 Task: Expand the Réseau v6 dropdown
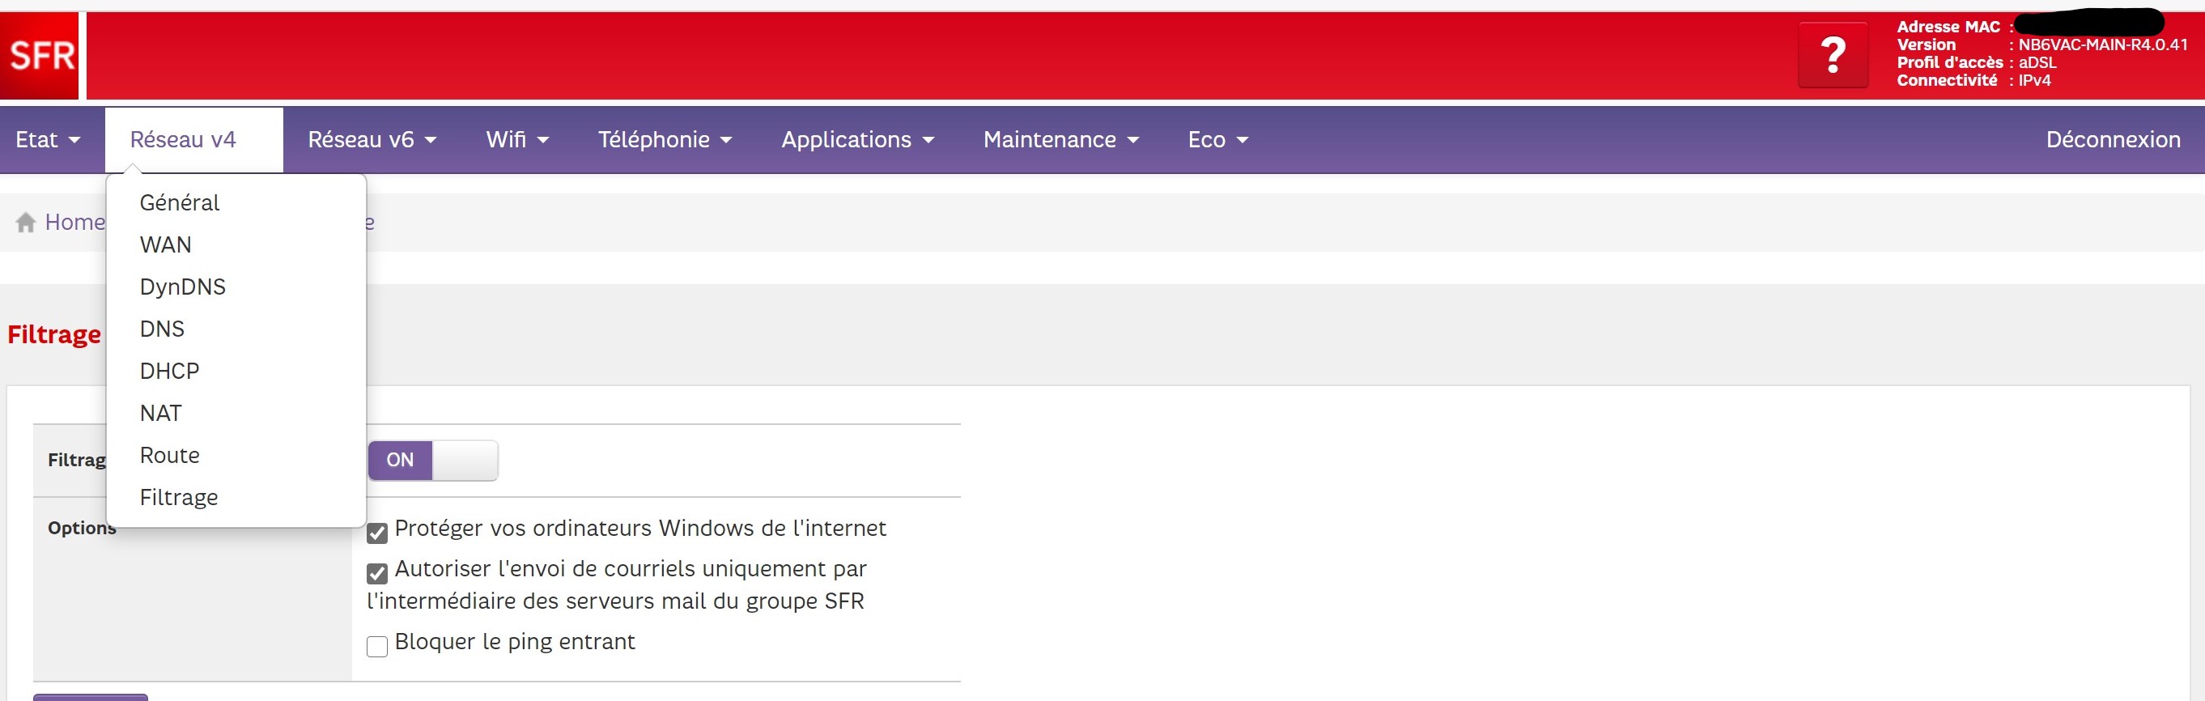372,139
